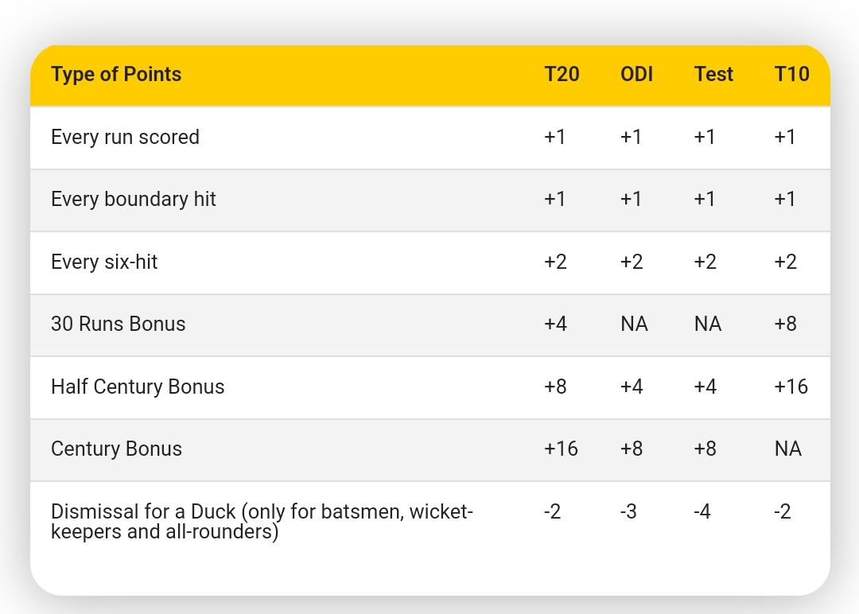Select the +16 value in Century Bonus row
Viewport: 859px width, 614px height.
point(561,449)
